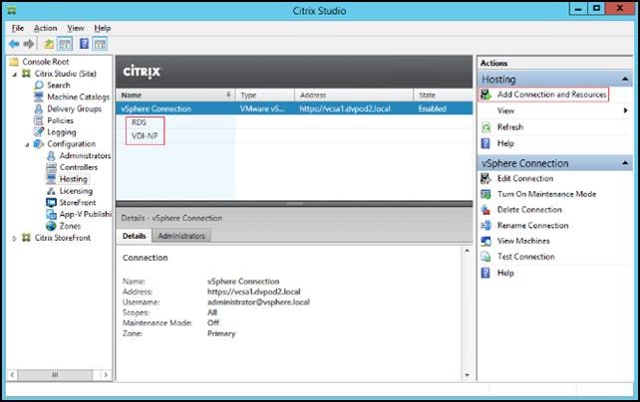Image resolution: width=640 pixels, height=402 pixels.
Task: Collapse the Hosting actions section
Action: point(625,79)
